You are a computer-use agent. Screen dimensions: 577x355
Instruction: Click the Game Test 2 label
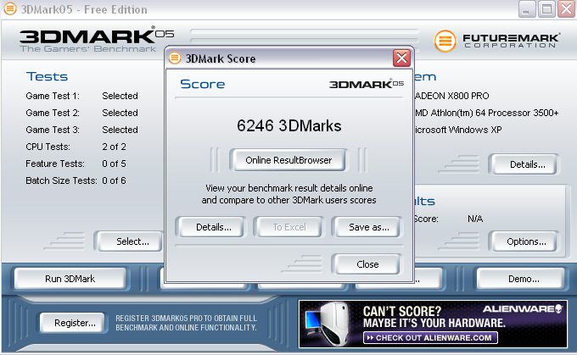[x=53, y=113]
